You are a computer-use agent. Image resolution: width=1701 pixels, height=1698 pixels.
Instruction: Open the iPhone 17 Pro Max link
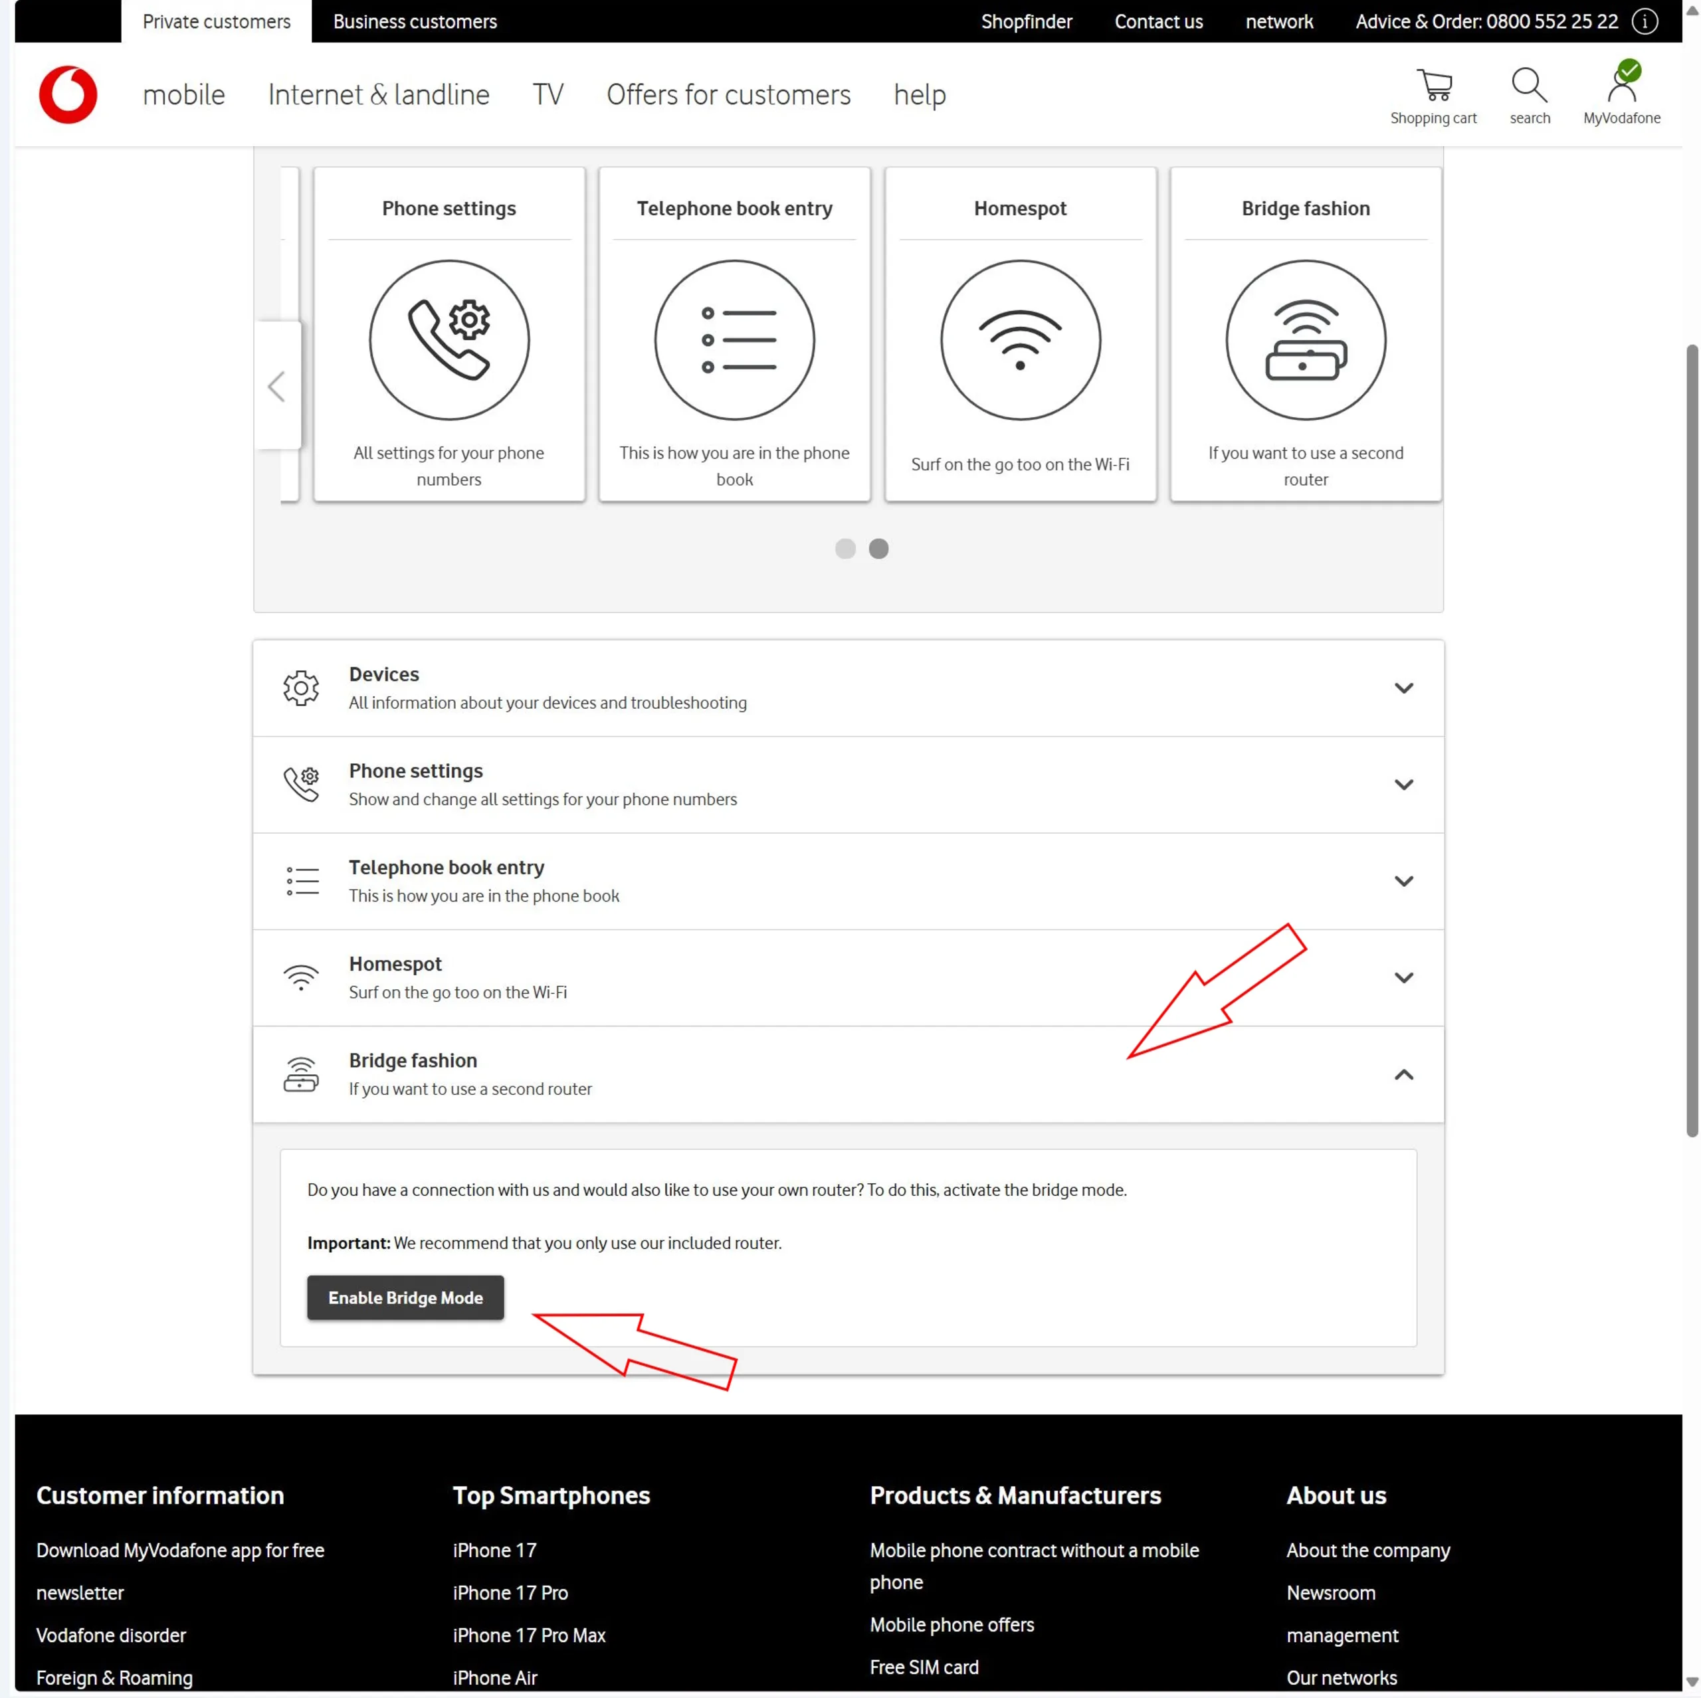tap(529, 1635)
